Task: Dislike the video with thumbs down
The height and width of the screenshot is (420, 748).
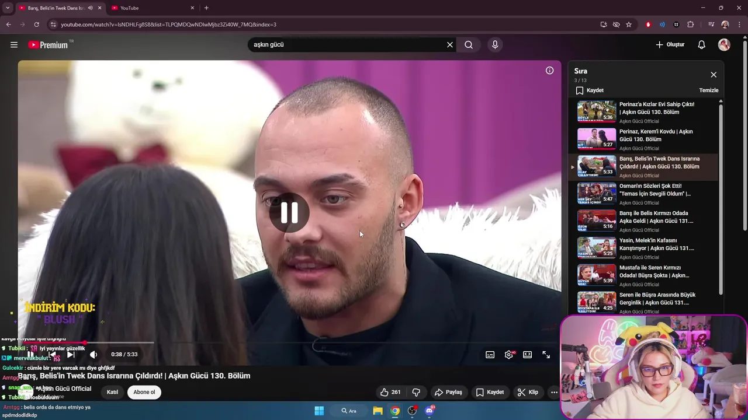Action: coord(416,392)
